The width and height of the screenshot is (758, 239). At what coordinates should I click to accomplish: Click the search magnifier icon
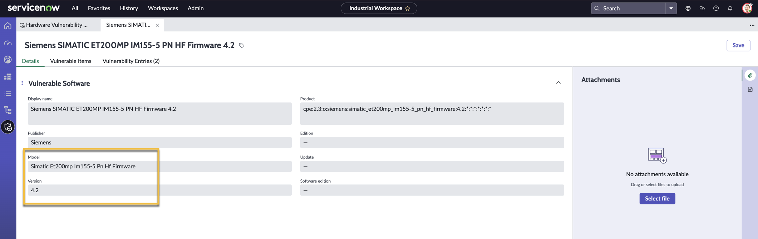coord(597,8)
